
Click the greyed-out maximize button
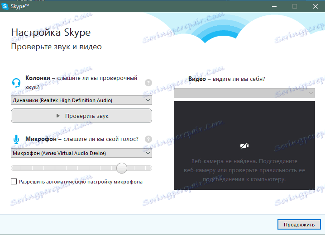point(295,6)
